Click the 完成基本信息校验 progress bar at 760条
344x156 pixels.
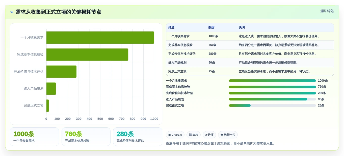click(272, 87)
